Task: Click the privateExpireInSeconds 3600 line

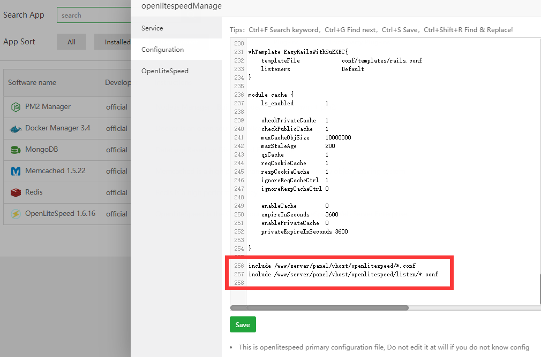Action: click(x=304, y=232)
